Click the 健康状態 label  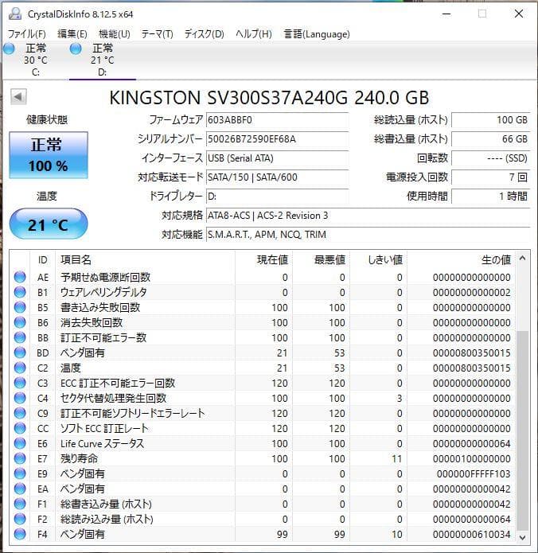coord(47,120)
